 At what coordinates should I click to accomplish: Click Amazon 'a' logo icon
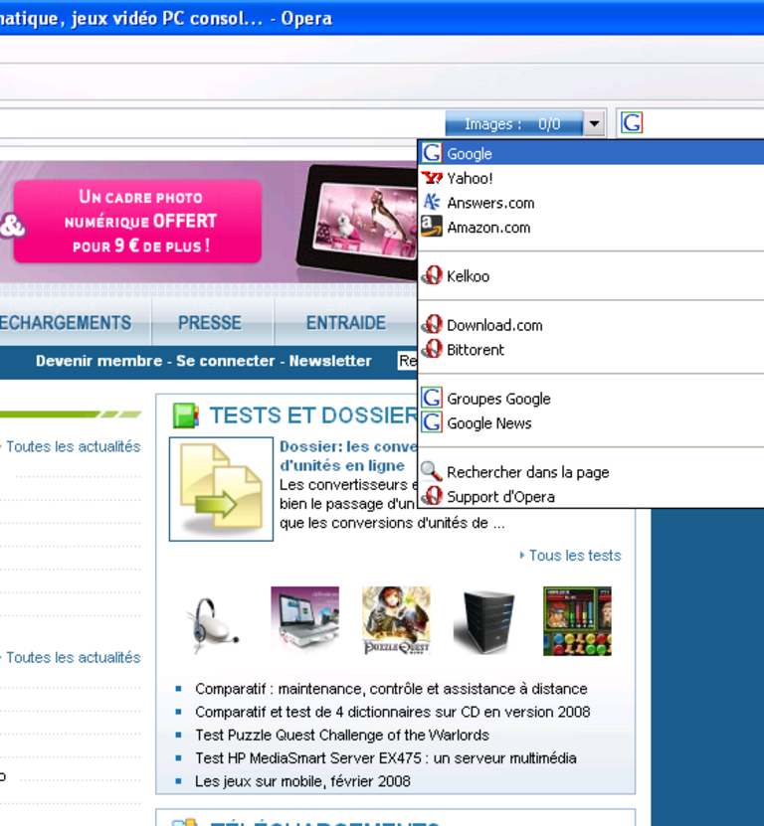pyautogui.click(x=432, y=227)
